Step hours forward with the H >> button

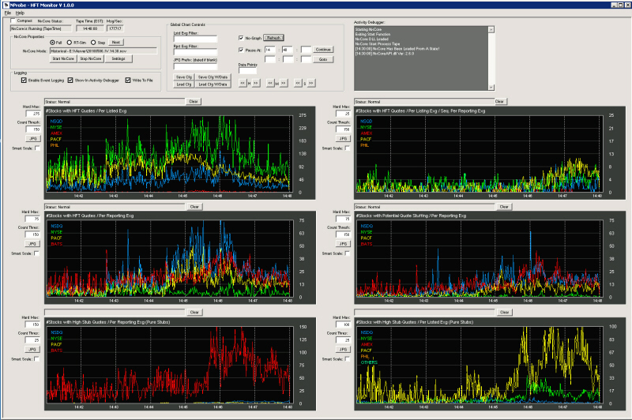[x=255, y=83]
